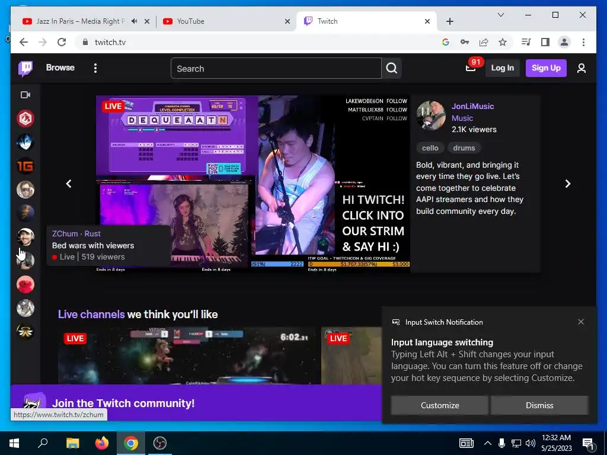Open the tab search dropdown arrow
The height and width of the screenshot is (455, 607).
click(500, 15)
